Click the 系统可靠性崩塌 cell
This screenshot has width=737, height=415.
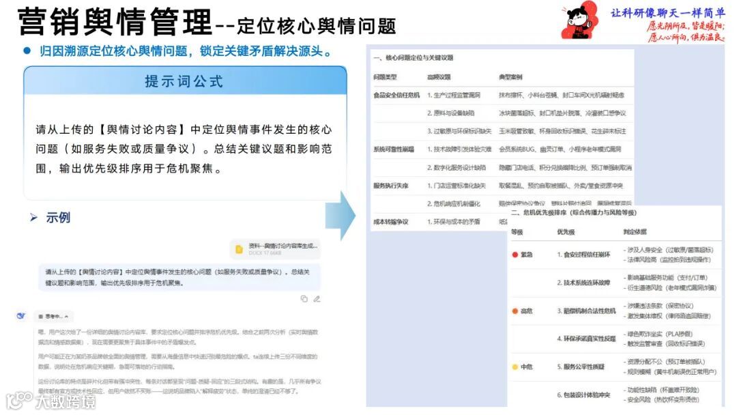click(394, 149)
